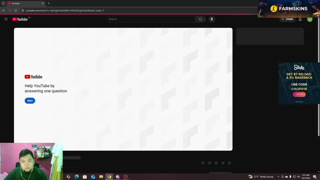The width and height of the screenshot is (320, 180).
Task: Click the Stake ad banner button
Action: pyautogui.click(x=299, y=94)
